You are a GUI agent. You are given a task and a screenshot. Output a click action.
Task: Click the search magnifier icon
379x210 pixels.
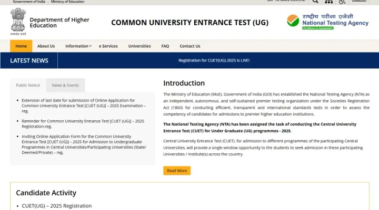pos(315,2)
